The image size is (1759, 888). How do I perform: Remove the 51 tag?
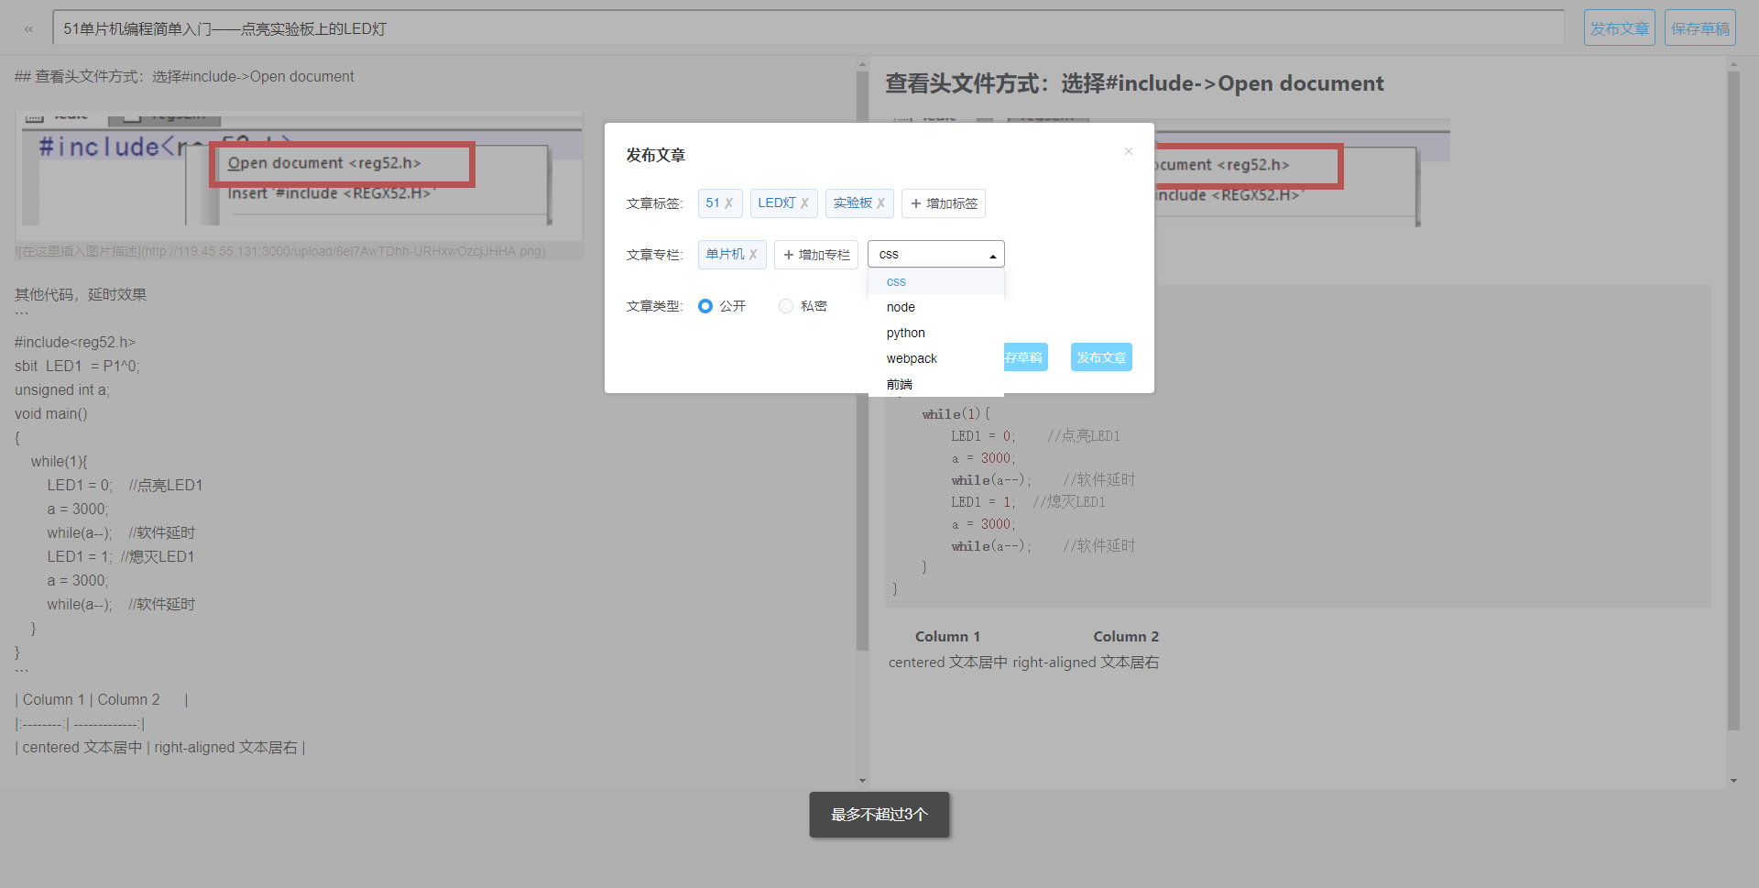(x=729, y=203)
